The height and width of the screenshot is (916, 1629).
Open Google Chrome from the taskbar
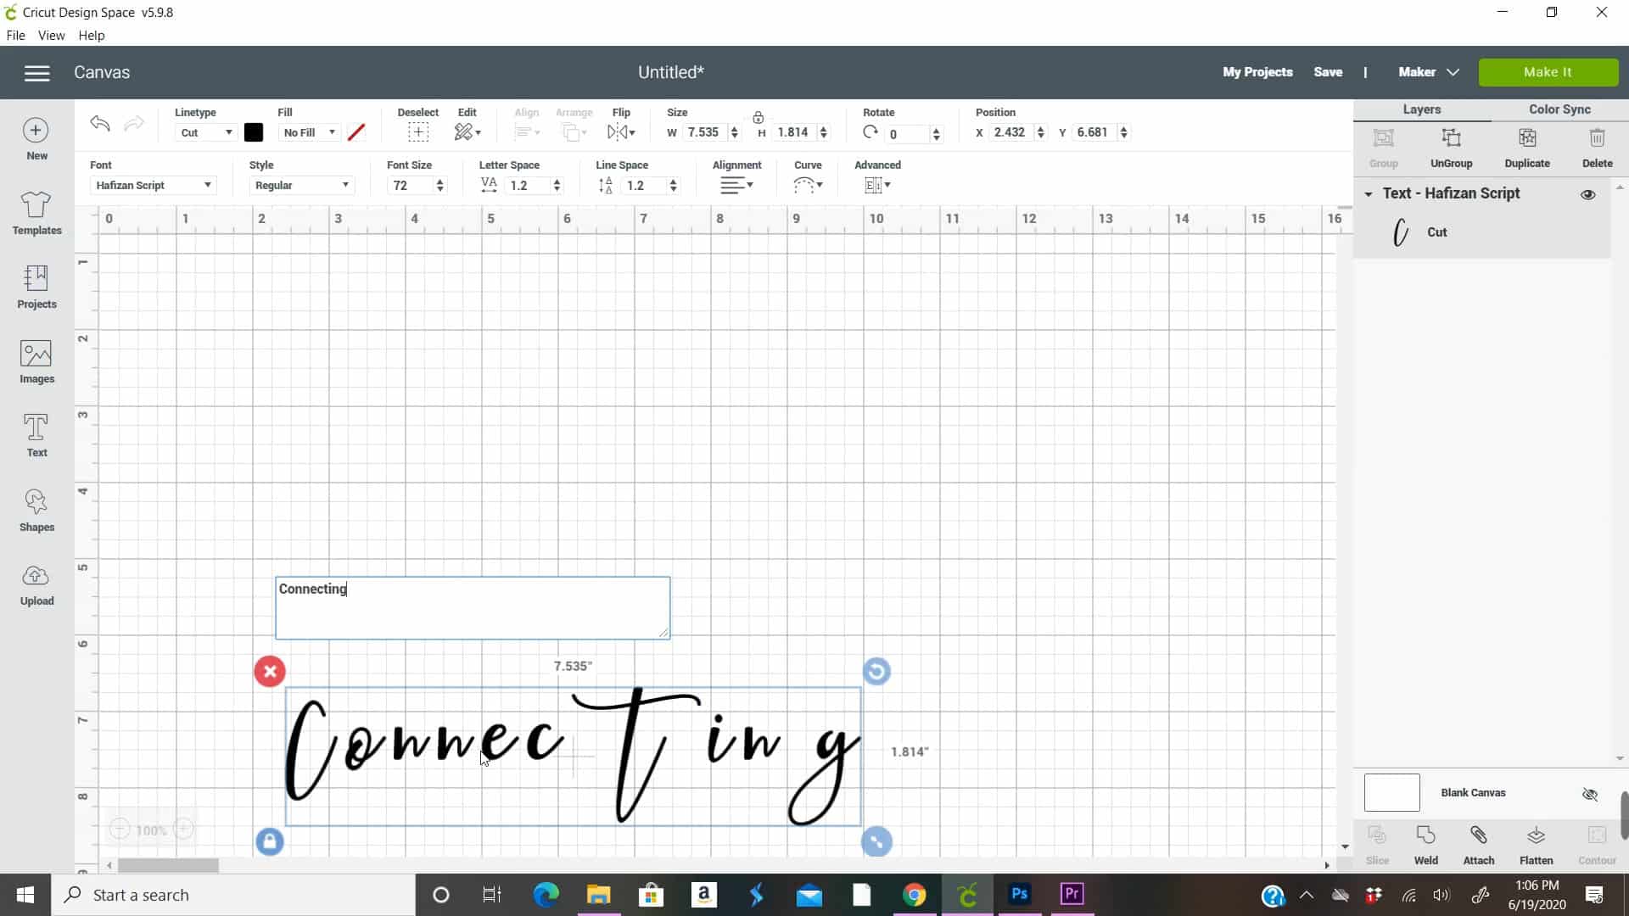914,894
